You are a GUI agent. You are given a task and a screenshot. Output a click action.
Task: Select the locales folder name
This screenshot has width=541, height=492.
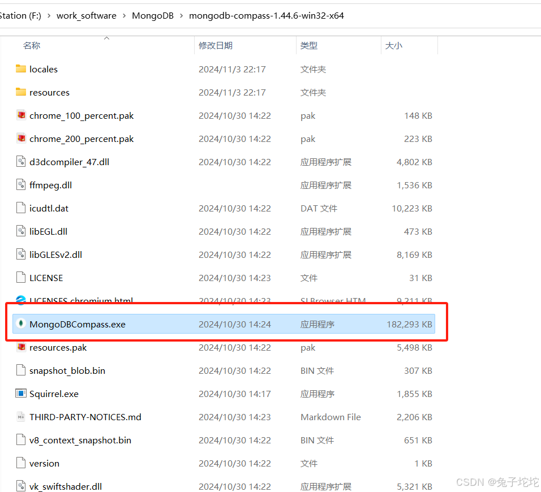[x=44, y=70]
